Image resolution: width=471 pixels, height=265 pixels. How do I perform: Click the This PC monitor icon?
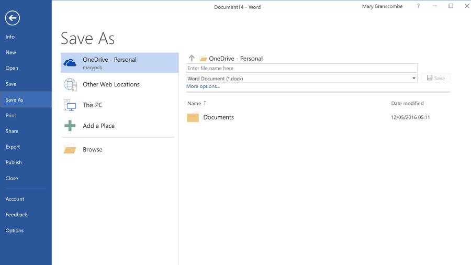click(70, 105)
